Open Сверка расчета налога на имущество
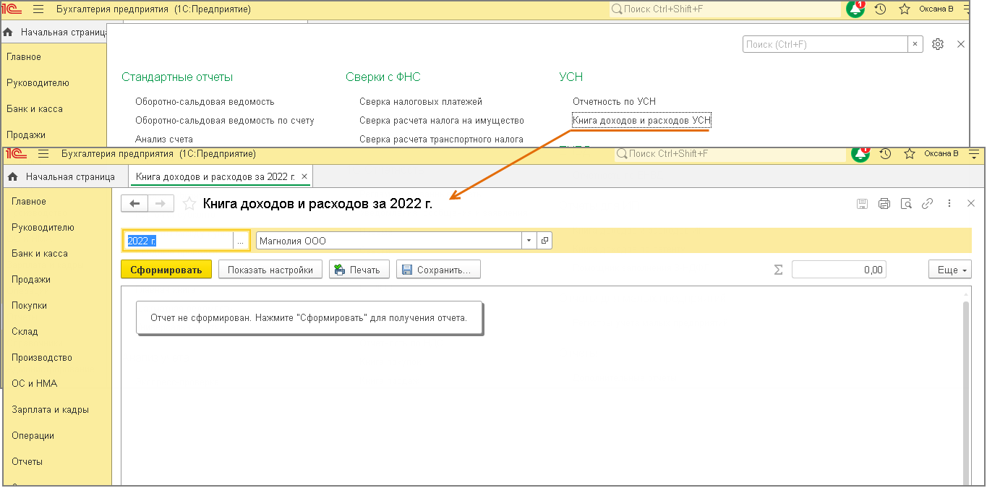The height and width of the screenshot is (488, 987). [442, 121]
